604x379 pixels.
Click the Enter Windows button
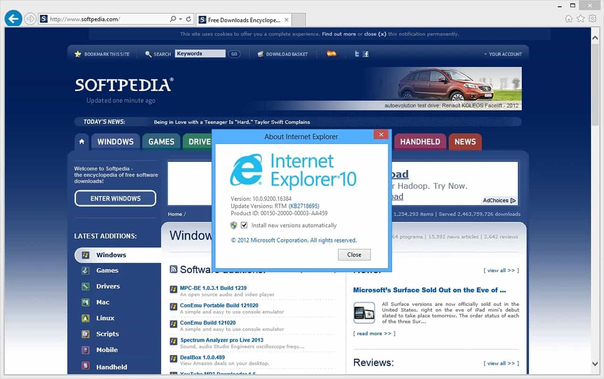(115, 199)
